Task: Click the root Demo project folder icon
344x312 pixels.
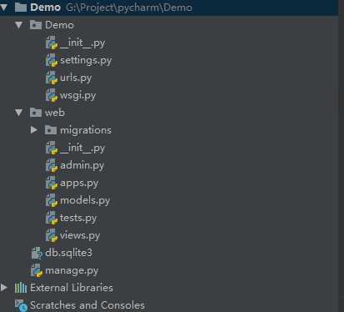Action: (21, 8)
